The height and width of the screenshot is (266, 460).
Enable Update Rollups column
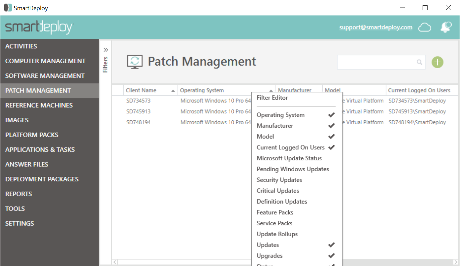pos(297,234)
